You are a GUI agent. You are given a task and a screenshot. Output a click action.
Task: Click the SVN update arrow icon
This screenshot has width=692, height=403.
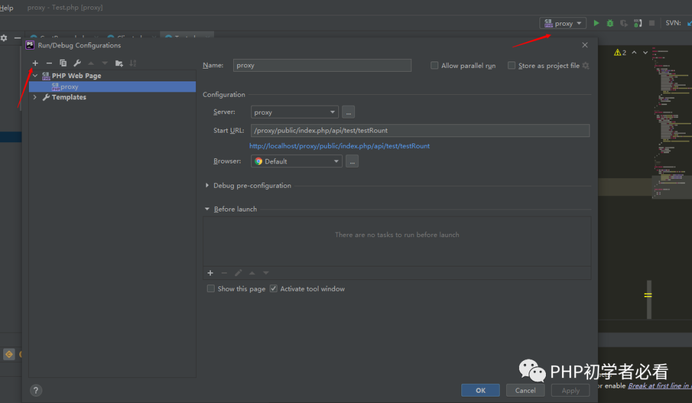(689, 23)
